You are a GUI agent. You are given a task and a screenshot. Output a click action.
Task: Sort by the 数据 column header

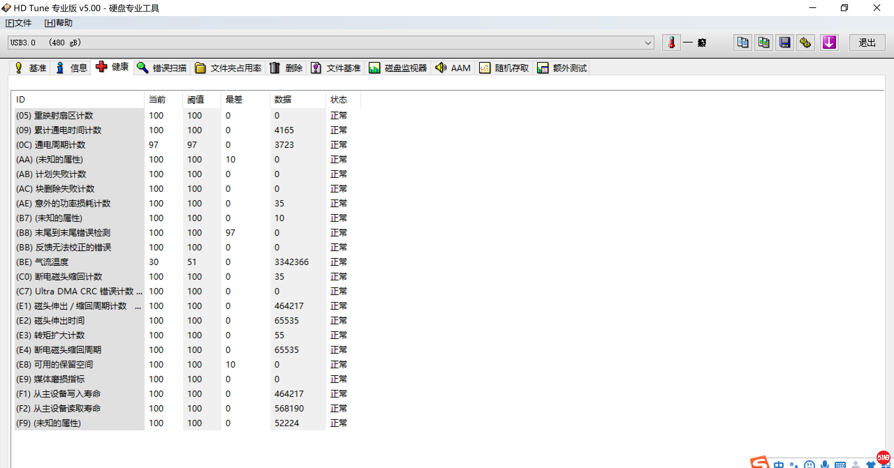click(x=283, y=100)
